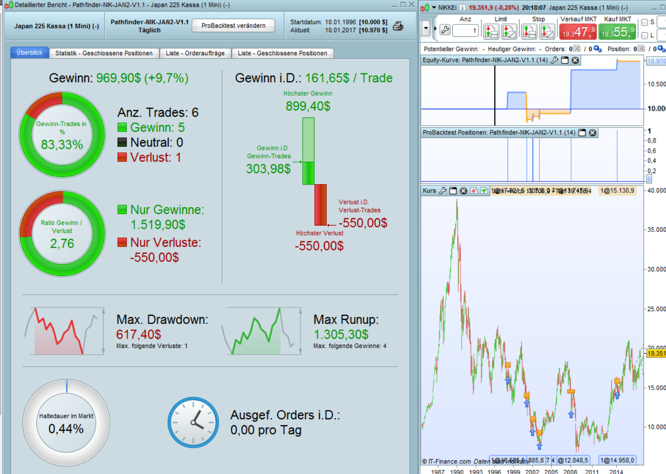Cancel all Orders via the X icon

coord(577,49)
